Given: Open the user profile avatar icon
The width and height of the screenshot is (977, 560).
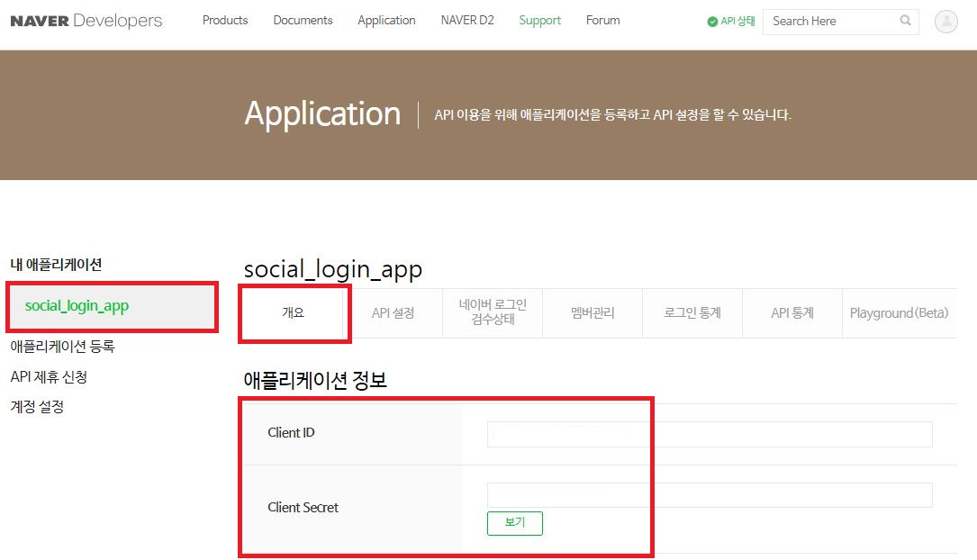Looking at the screenshot, I should click(945, 22).
